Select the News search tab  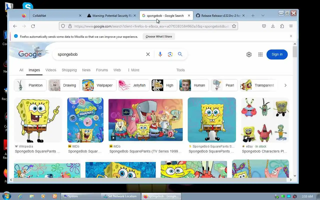pyautogui.click(x=86, y=70)
